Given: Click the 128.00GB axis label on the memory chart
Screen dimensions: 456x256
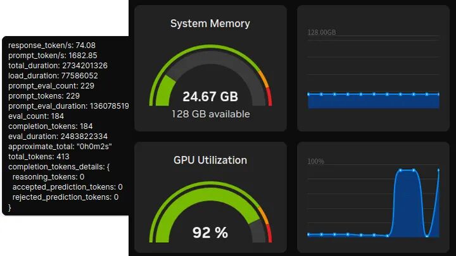Looking at the screenshot, I should tap(322, 32).
